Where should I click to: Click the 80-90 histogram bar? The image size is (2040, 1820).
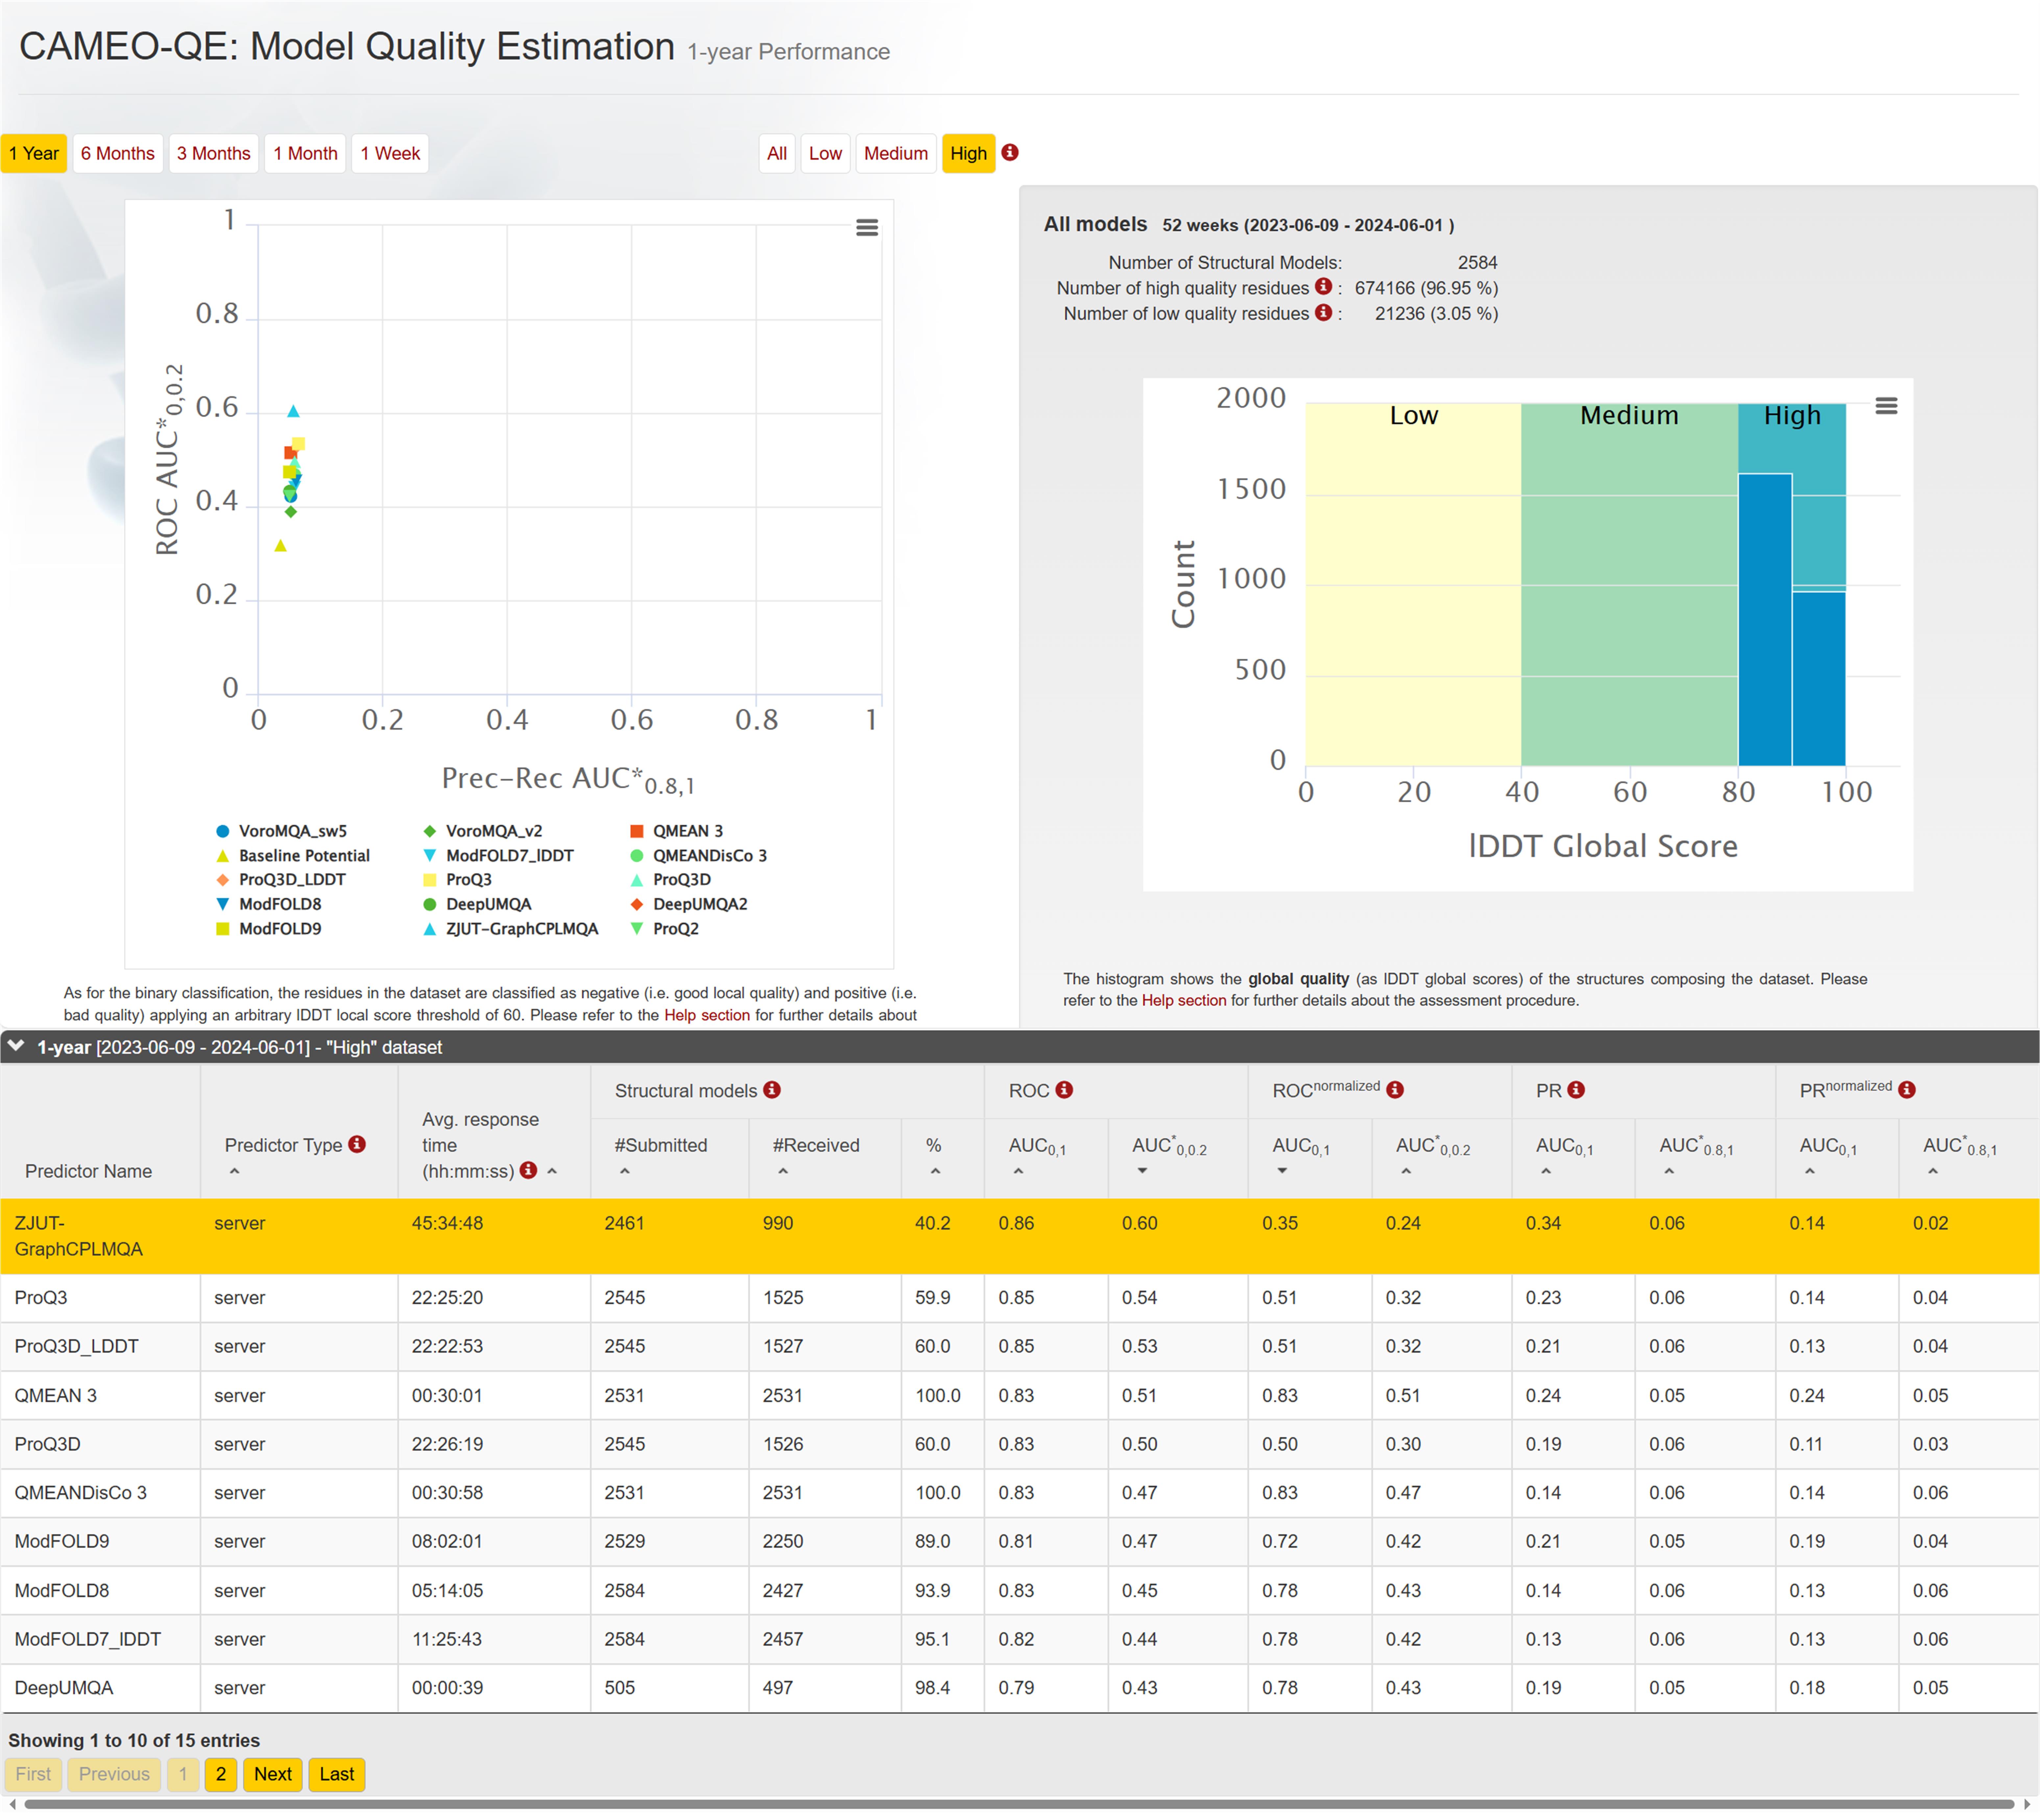pyautogui.click(x=1765, y=620)
